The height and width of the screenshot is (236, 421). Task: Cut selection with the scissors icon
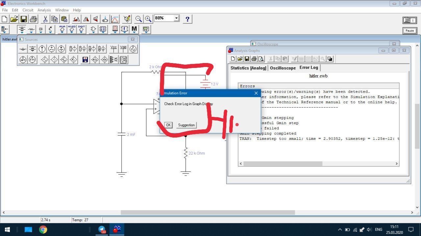[x=45, y=19]
